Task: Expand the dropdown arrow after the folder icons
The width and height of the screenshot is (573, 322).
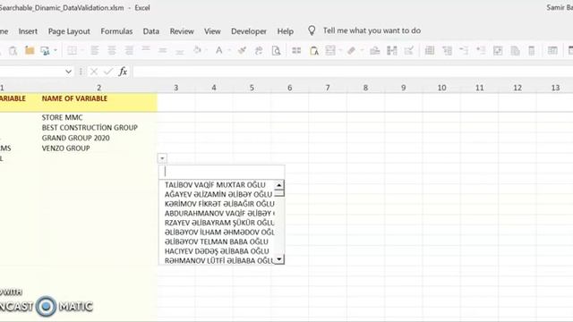Action: coord(56,50)
